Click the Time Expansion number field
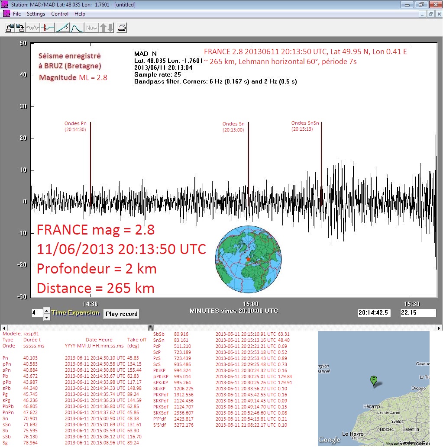Screen dimensions: 443x447 (36, 313)
